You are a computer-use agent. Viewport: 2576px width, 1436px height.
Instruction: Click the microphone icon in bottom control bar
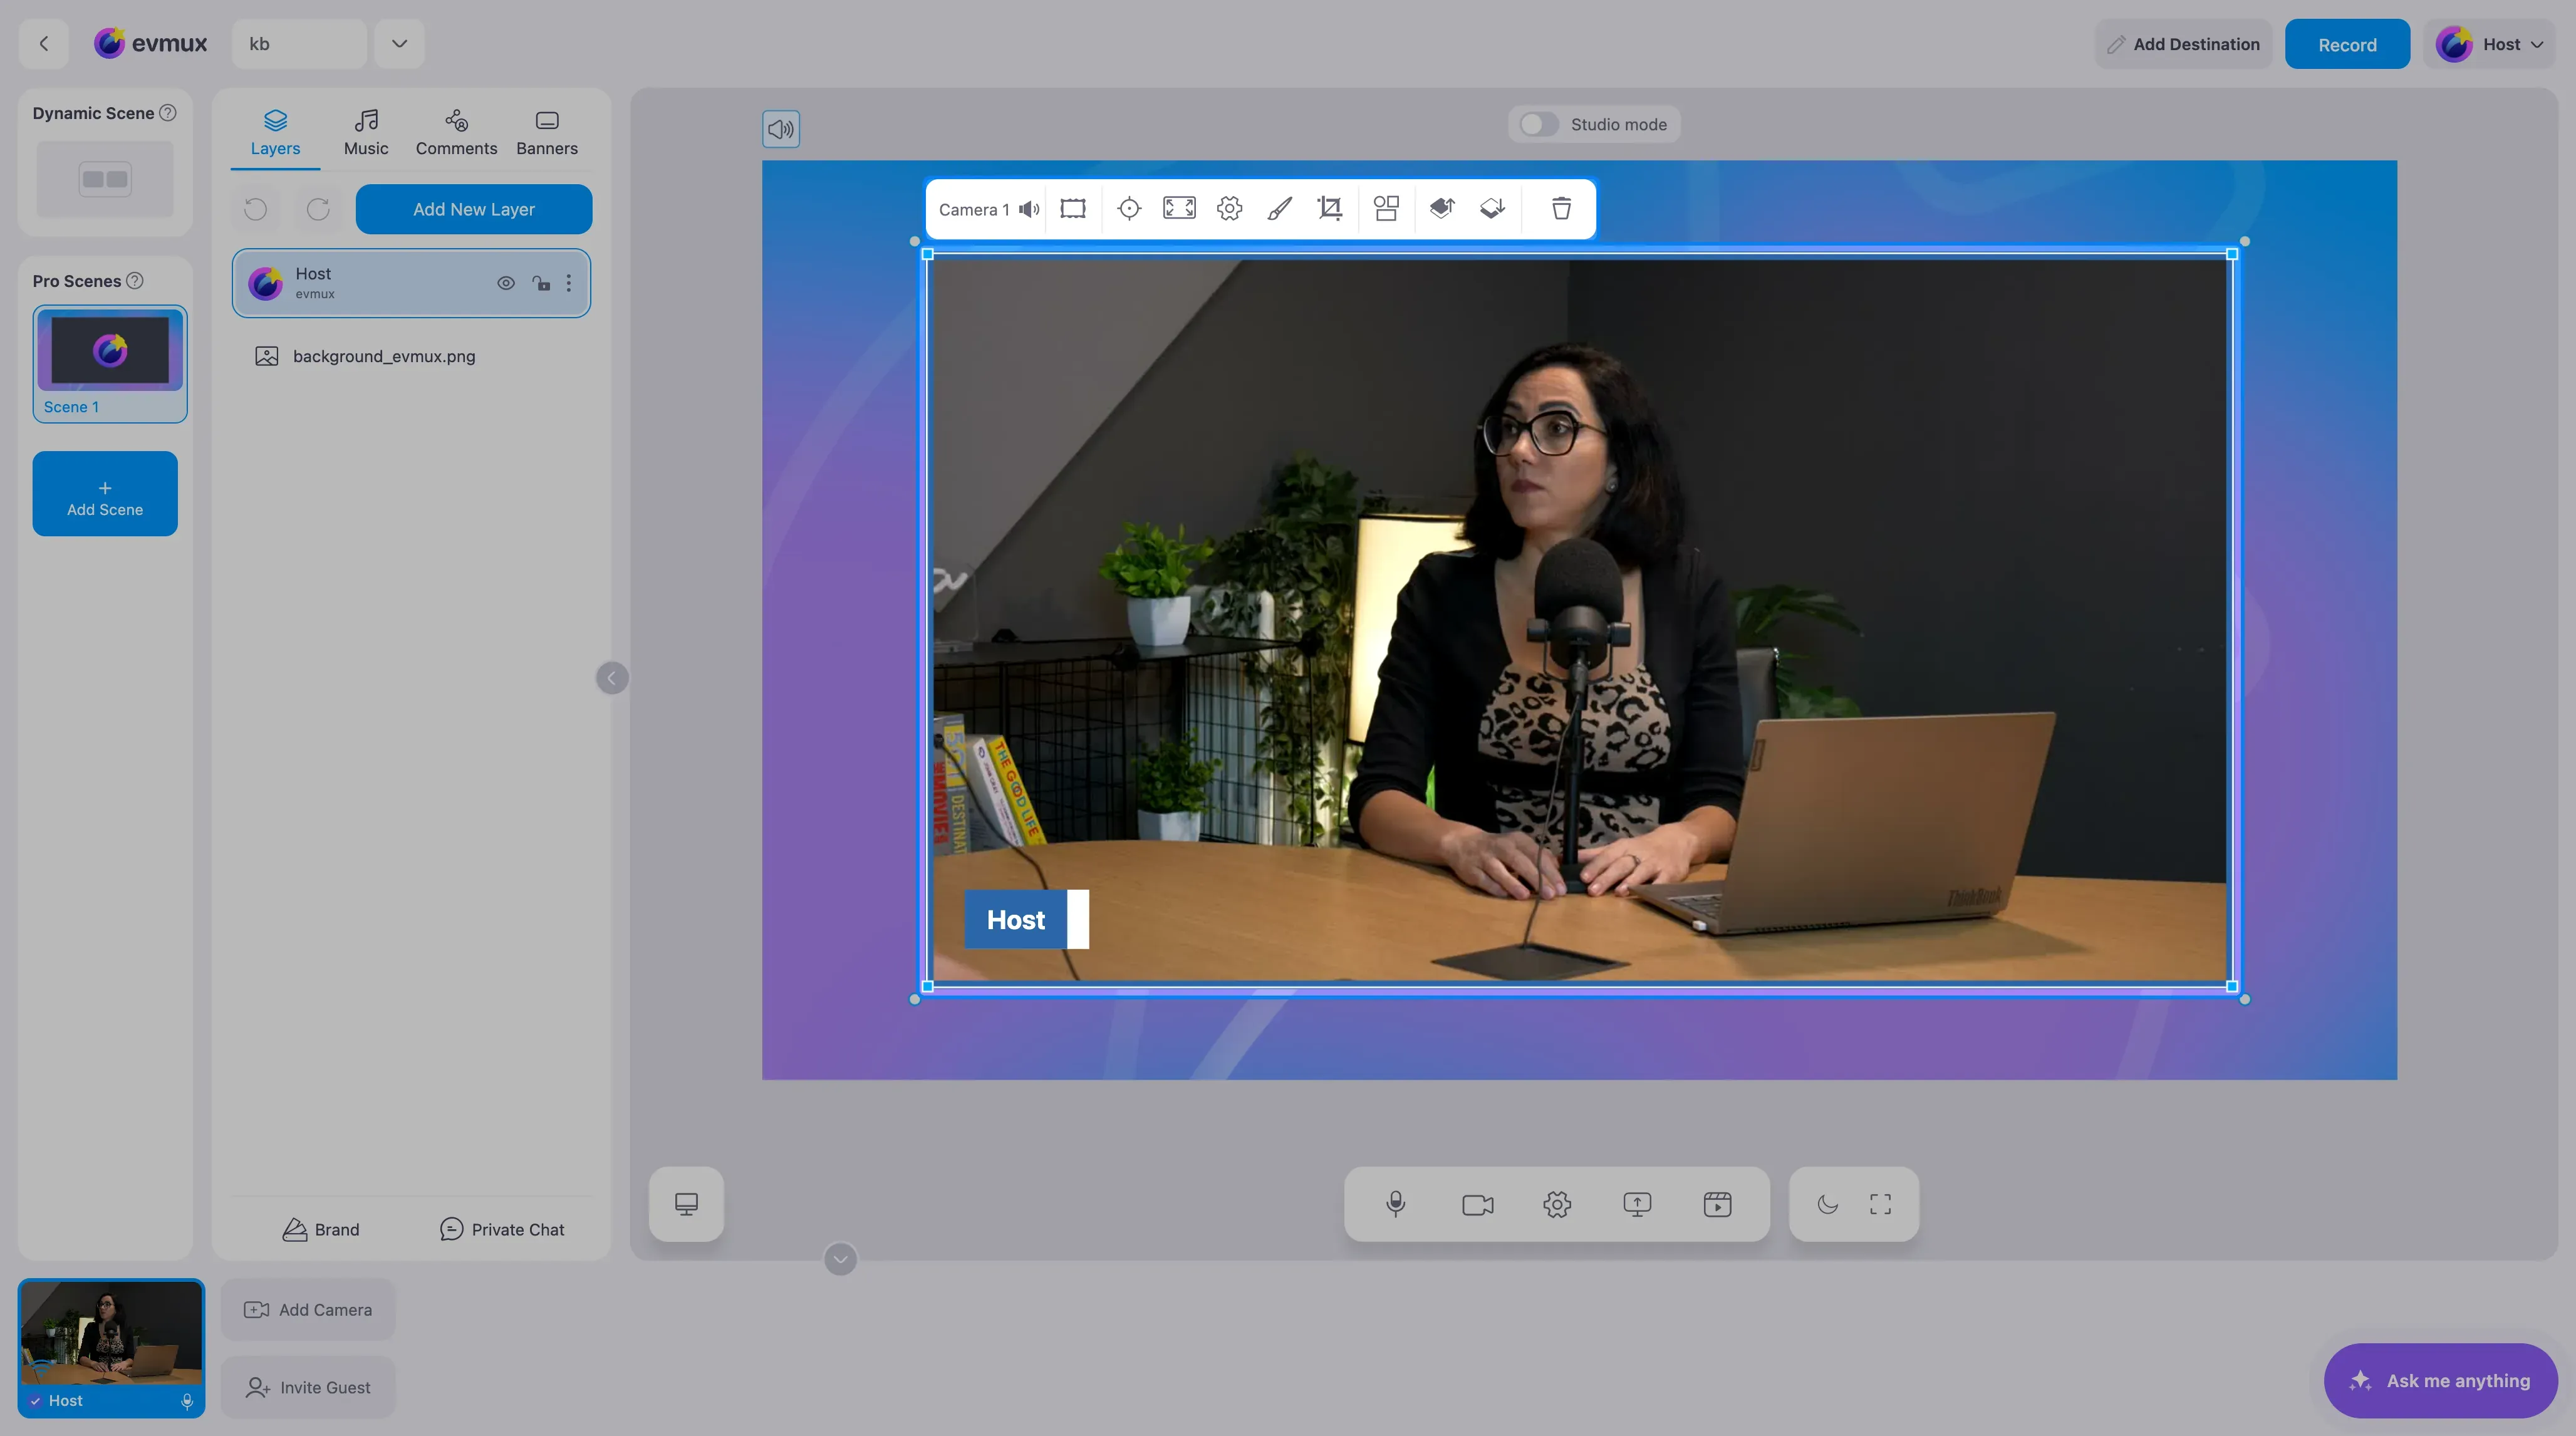(1396, 1204)
